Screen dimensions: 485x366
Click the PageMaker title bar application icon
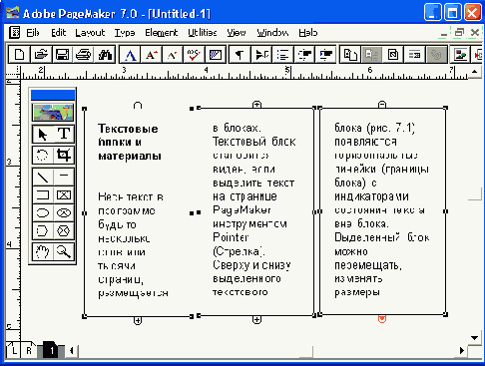click(x=13, y=13)
